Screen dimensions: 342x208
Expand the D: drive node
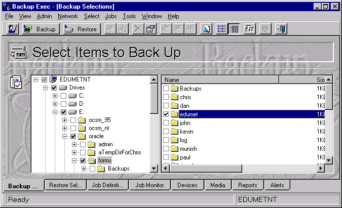[x=55, y=104]
